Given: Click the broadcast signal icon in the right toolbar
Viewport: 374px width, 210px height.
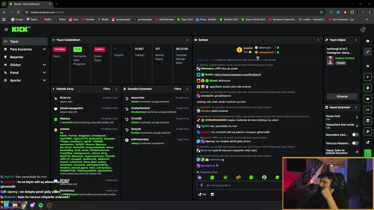Looking at the screenshot, I should coord(368,110).
